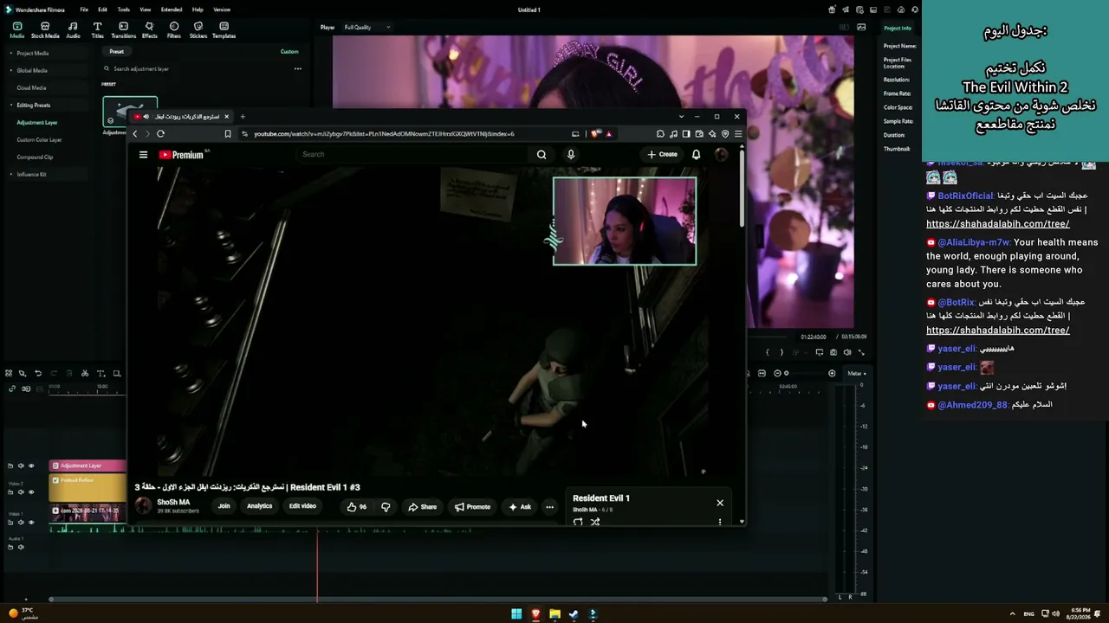Click the crop tool in timeline toolbar

pos(117,374)
